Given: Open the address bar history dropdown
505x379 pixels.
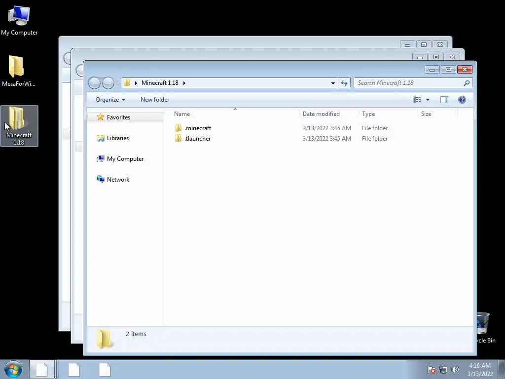Looking at the screenshot, I should pos(333,83).
